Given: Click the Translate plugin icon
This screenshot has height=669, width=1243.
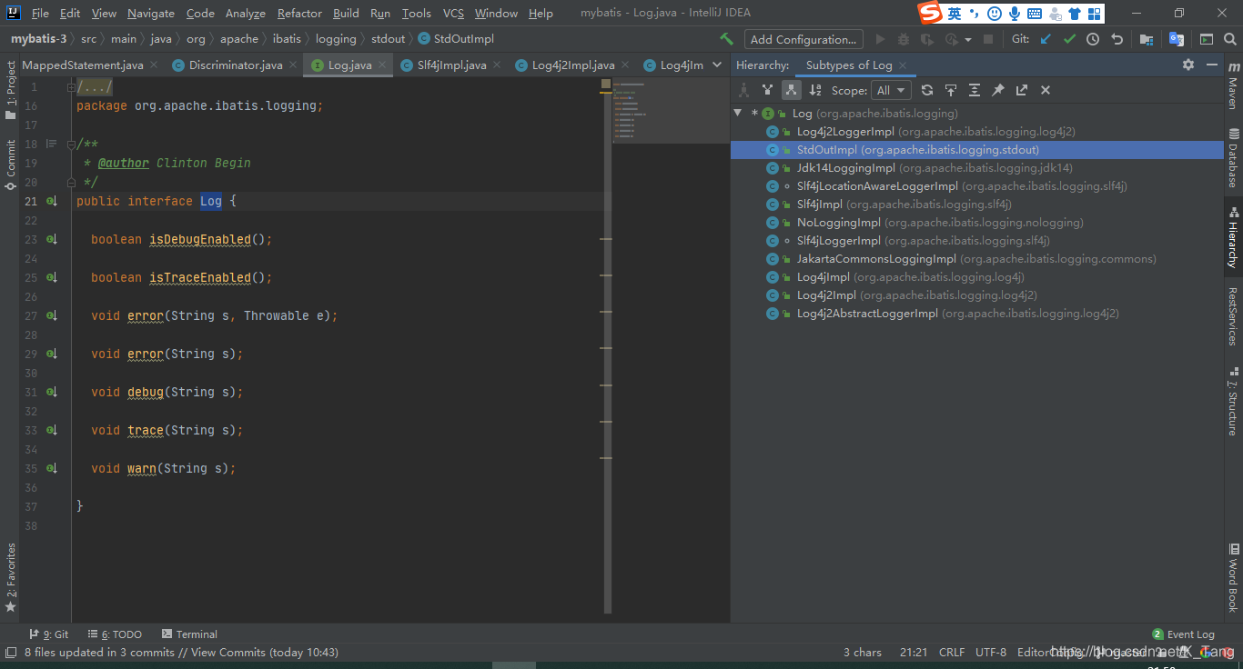Looking at the screenshot, I should click(1176, 39).
